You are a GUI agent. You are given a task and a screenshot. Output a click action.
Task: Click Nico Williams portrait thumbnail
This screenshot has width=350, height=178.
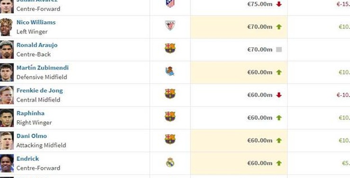pyautogui.click(x=7, y=27)
